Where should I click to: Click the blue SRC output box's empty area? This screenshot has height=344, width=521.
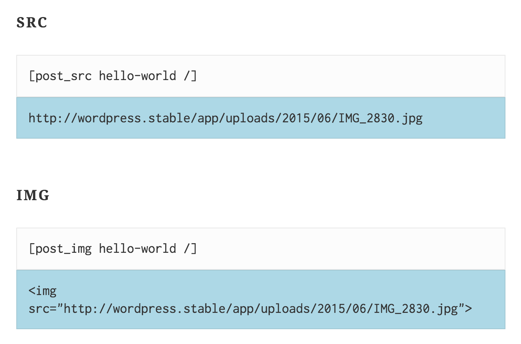coord(463,118)
